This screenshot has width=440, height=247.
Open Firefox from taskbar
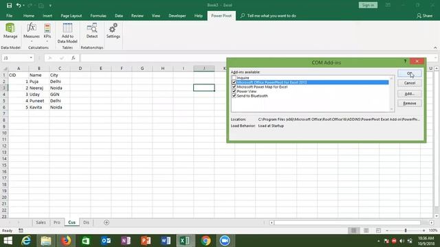pyautogui.click(x=66, y=241)
